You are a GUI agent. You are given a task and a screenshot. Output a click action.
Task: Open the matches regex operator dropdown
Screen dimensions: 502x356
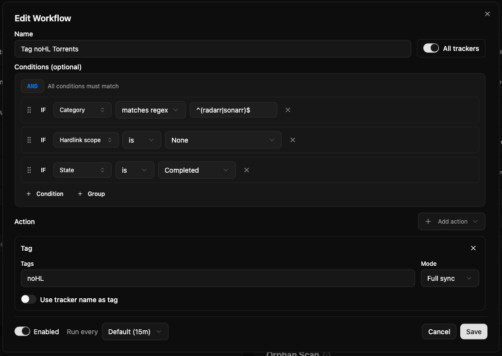[150, 110]
